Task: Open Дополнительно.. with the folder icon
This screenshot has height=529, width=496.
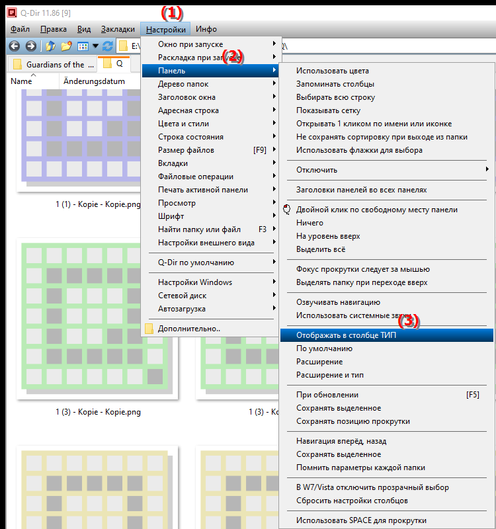Action: pyautogui.click(x=188, y=329)
